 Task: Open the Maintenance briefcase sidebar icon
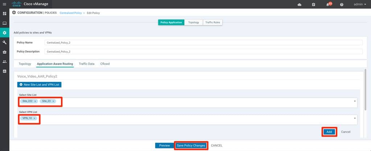tap(4, 52)
